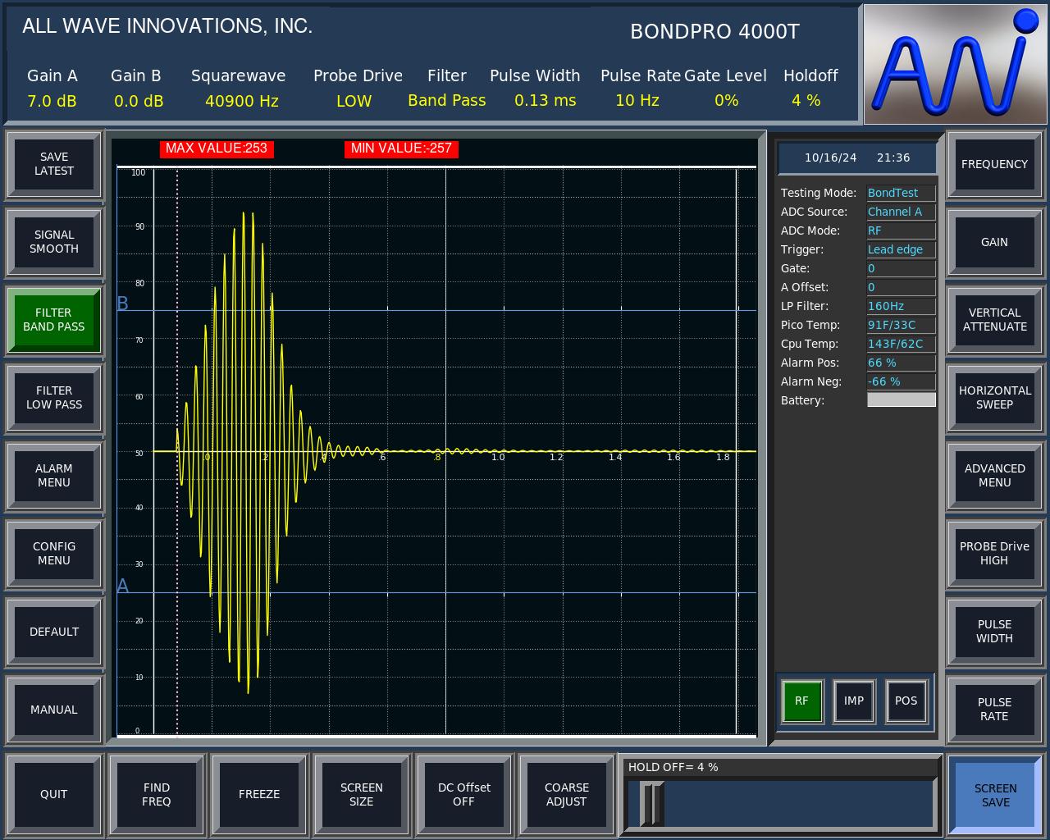
Task: Click the ADC Mode RF field
Action: click(x=901, y=231)
